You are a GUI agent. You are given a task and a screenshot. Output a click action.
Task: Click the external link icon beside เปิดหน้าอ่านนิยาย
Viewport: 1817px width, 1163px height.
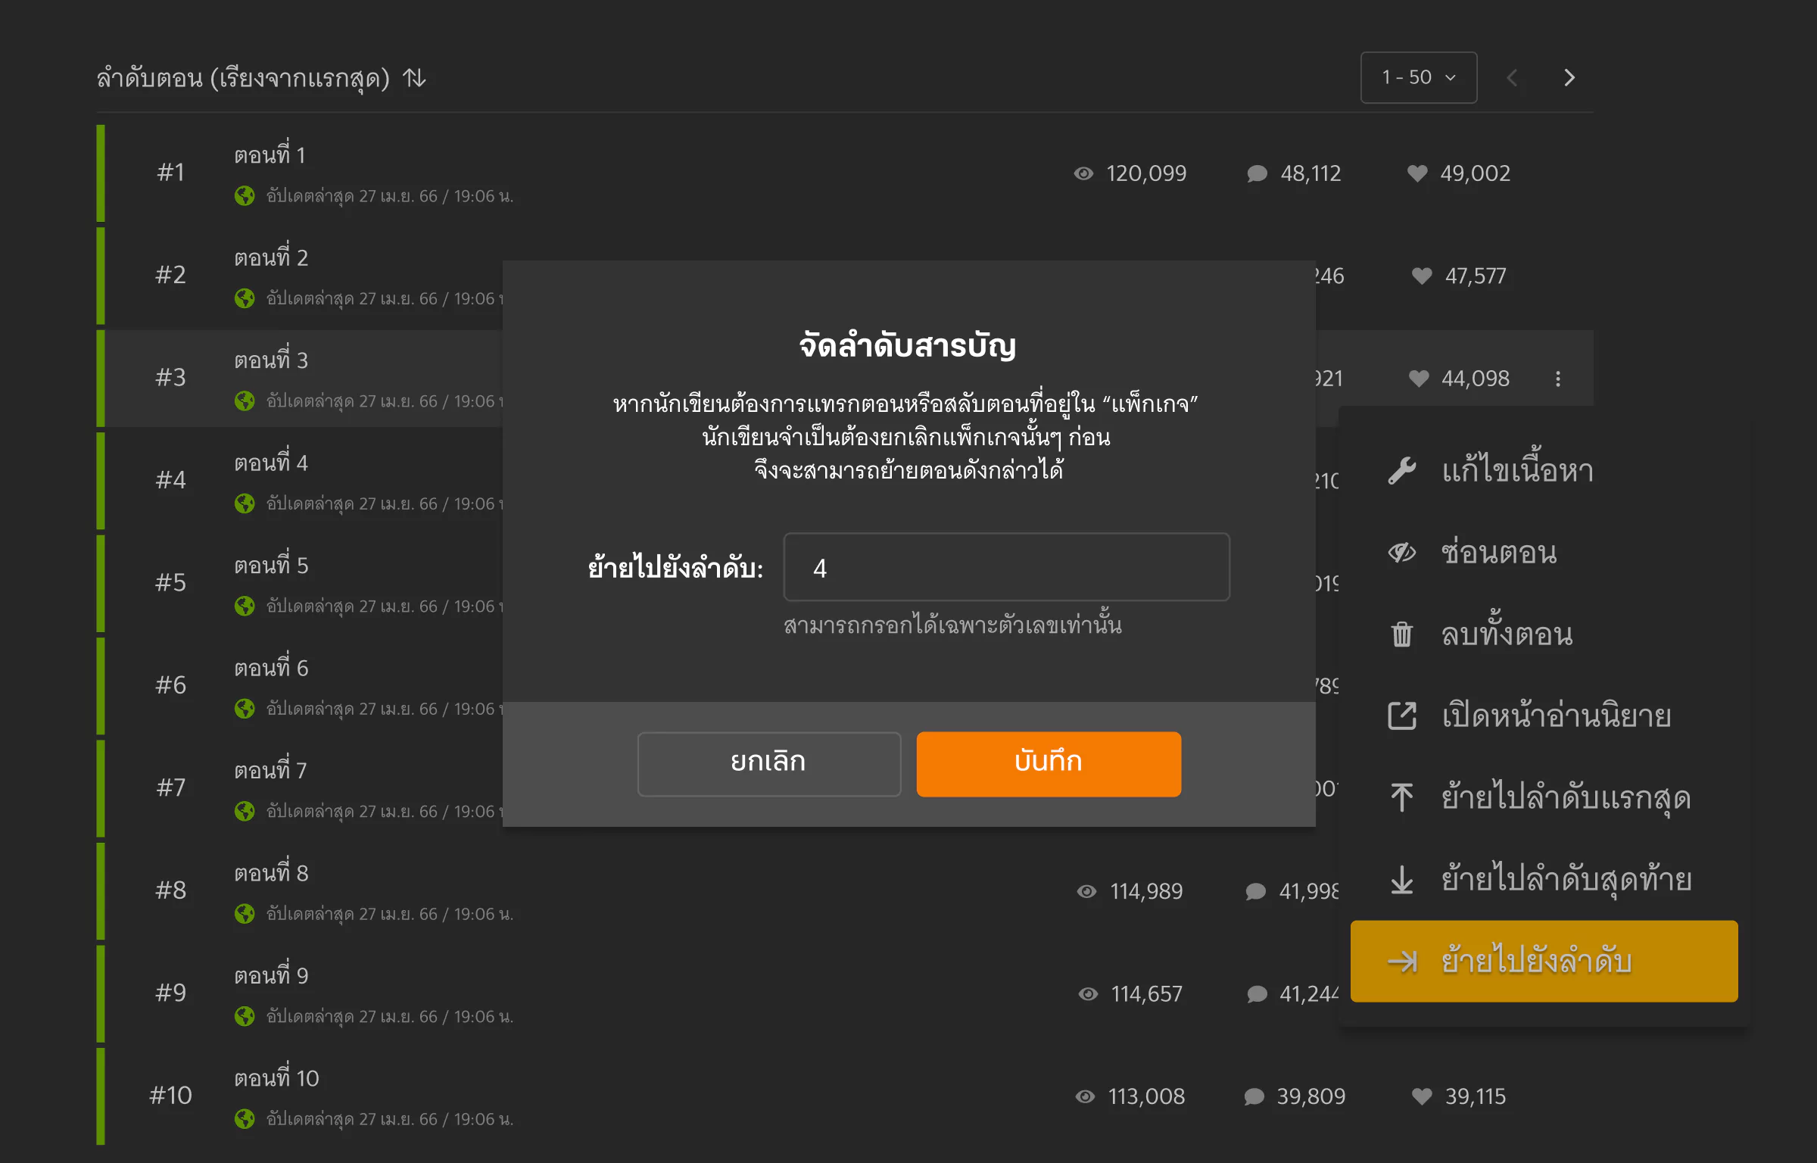[x=1402, y=716]
